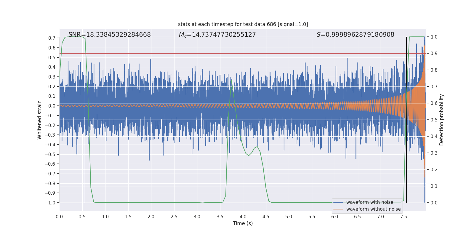Click the −0.9 tick on the Whitened strain axis
Screen dimensions: 474x237
[x=50, y=193]
